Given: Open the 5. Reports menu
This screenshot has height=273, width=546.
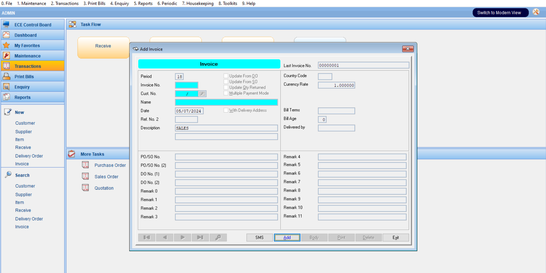Looking at the screenshot, I should (x=143, y=3).
